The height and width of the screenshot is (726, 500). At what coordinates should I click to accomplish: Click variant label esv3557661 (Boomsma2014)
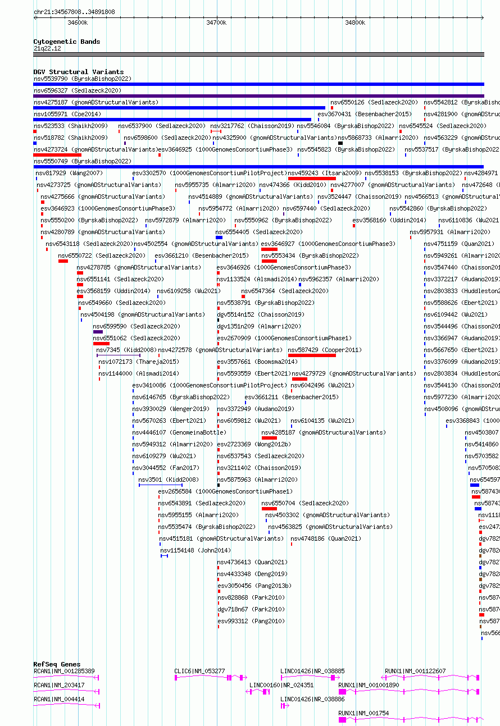pyautogui.click(x=257, y=362)
